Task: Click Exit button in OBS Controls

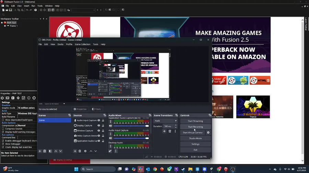Action: click(195, 150)
